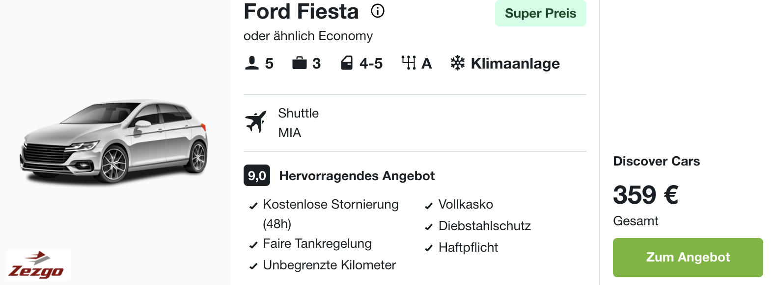This screenshot has width=776, height=285.
Task: Click the airplane shuttle pickup icon
Action: pyautogui.click(x=256, y=122)
